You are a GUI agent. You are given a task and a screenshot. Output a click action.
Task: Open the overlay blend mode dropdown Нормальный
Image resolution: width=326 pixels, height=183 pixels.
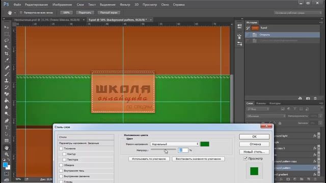[175, 144]
